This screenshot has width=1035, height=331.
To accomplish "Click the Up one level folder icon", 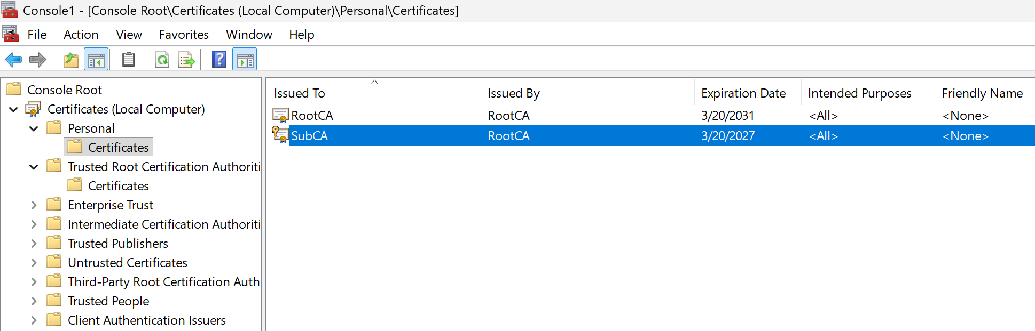I will tap(70, 60).
